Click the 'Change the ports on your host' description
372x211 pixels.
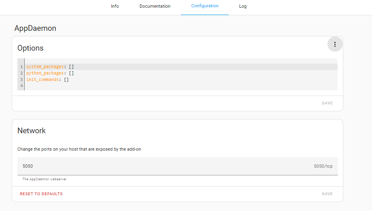coord(79,149)
